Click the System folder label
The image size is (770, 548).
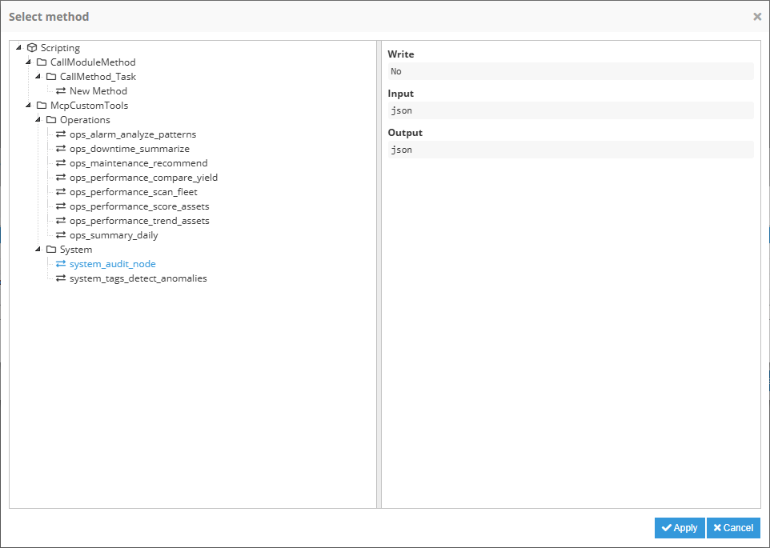(75, 250)
